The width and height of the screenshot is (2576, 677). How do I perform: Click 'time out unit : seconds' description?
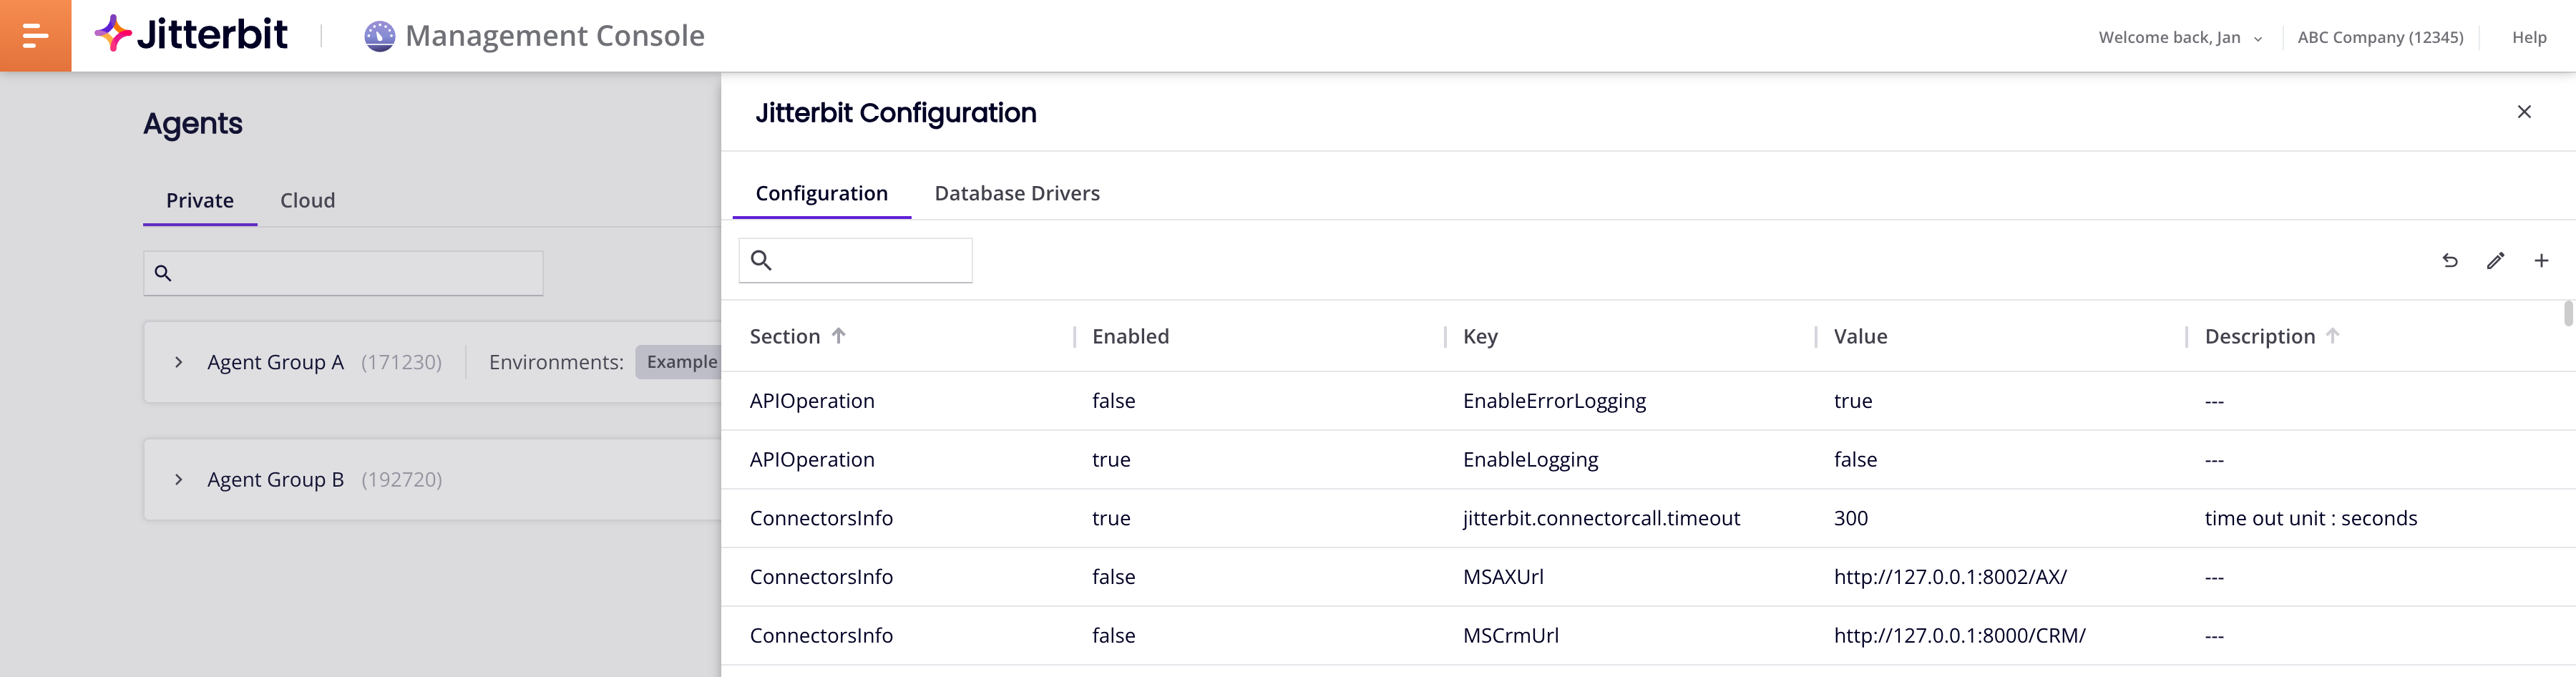point(2311,518)
